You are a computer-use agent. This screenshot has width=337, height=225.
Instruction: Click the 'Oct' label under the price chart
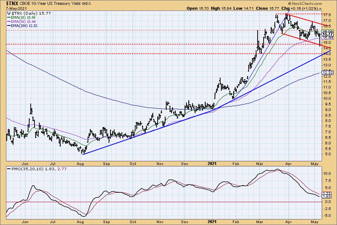pos(133,164)
